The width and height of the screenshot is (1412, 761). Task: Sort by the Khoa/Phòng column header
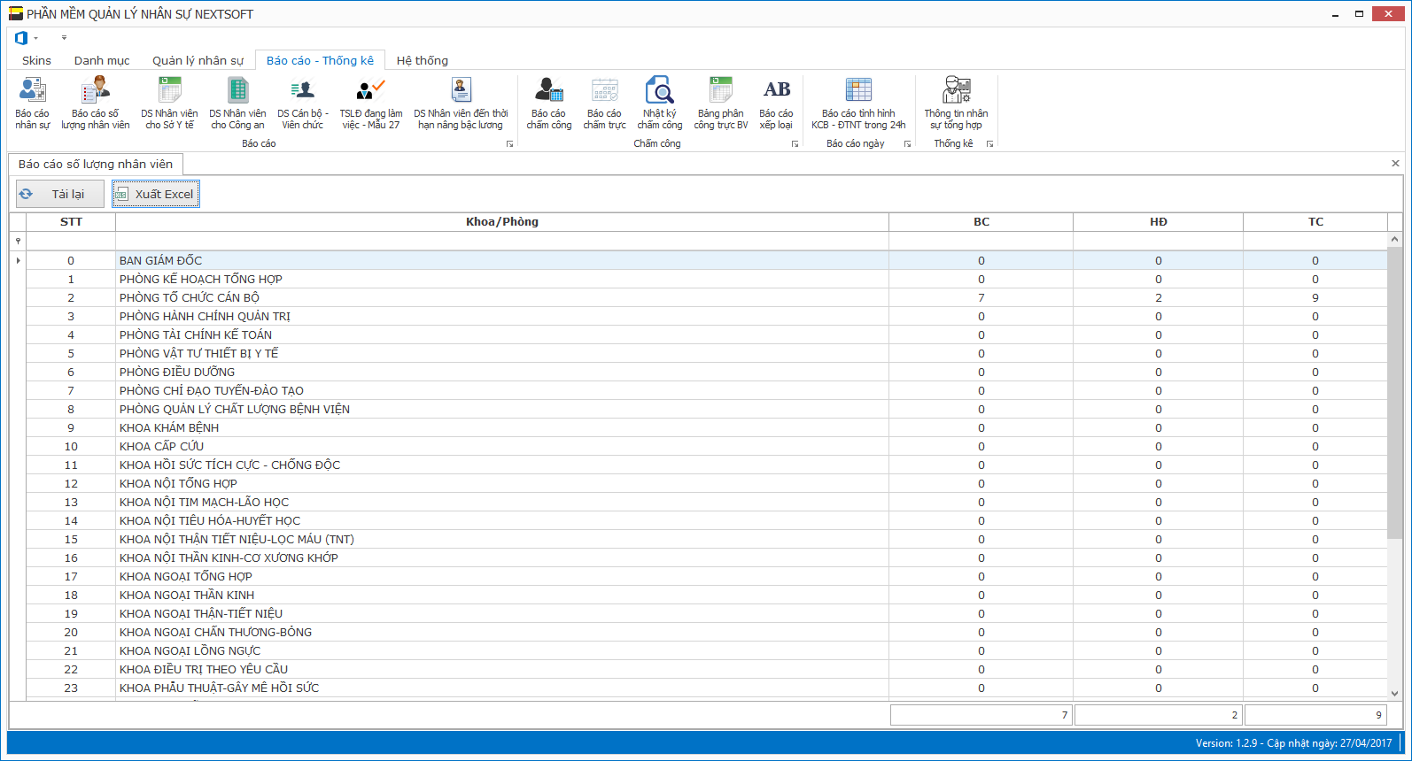click(502, 222)
